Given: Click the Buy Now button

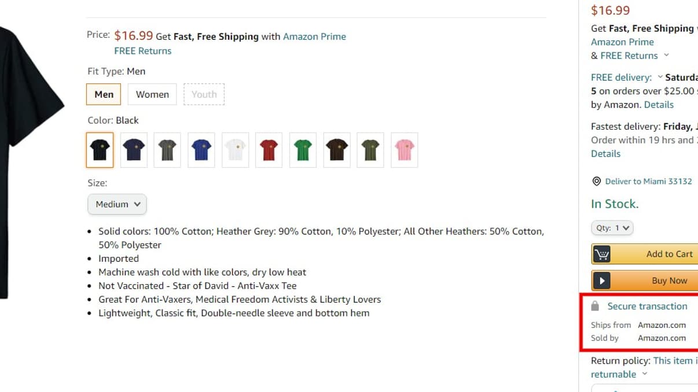Looking at the screenshot, I should point(669,280).
